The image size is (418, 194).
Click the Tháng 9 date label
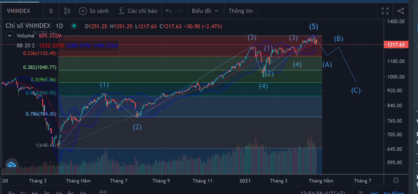(161, 181)
